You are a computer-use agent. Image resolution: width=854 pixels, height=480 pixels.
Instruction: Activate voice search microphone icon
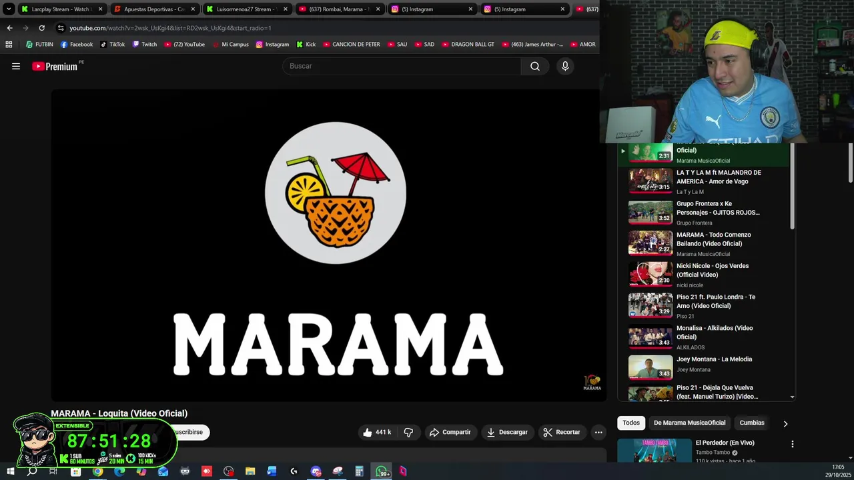click(565, 66)
